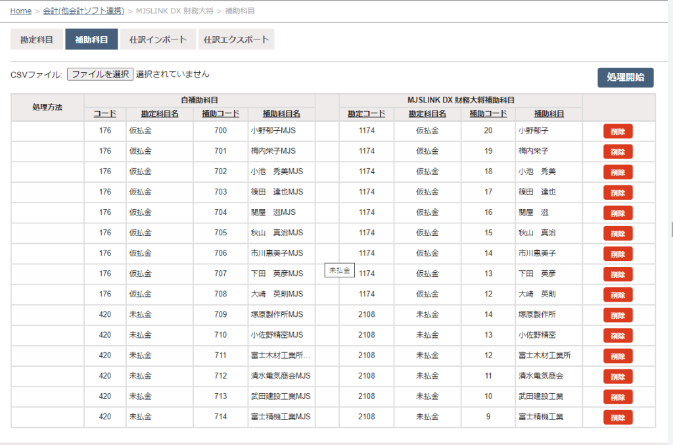Click the 補助コード 700 cell
Screen dimensions: 673x445
tap(221, 130)
